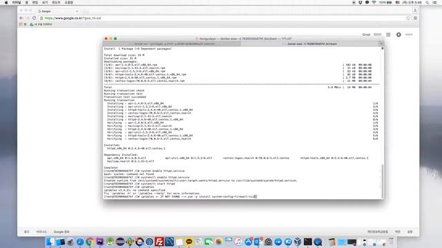Open the Apple menu
Image resolution: width=442 pixels, height=248 pixels.
click(6, 3)
